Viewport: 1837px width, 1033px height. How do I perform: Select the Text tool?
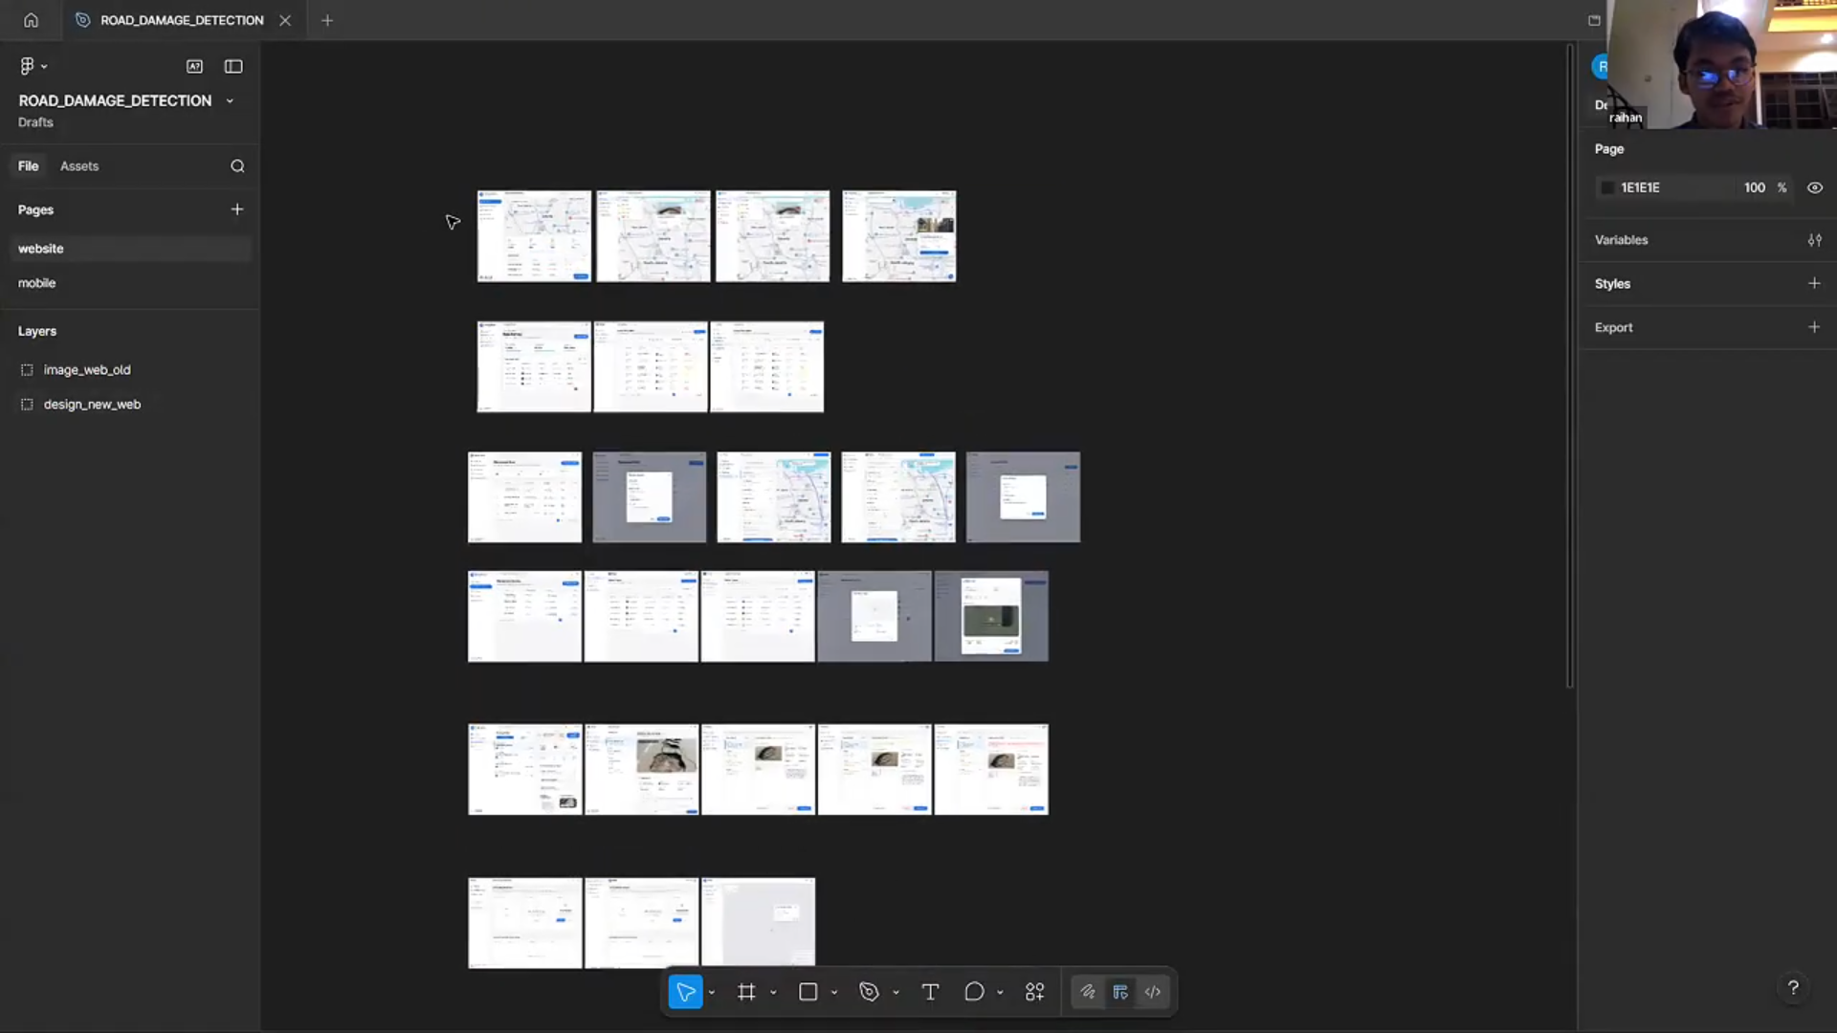pos(930,992)
